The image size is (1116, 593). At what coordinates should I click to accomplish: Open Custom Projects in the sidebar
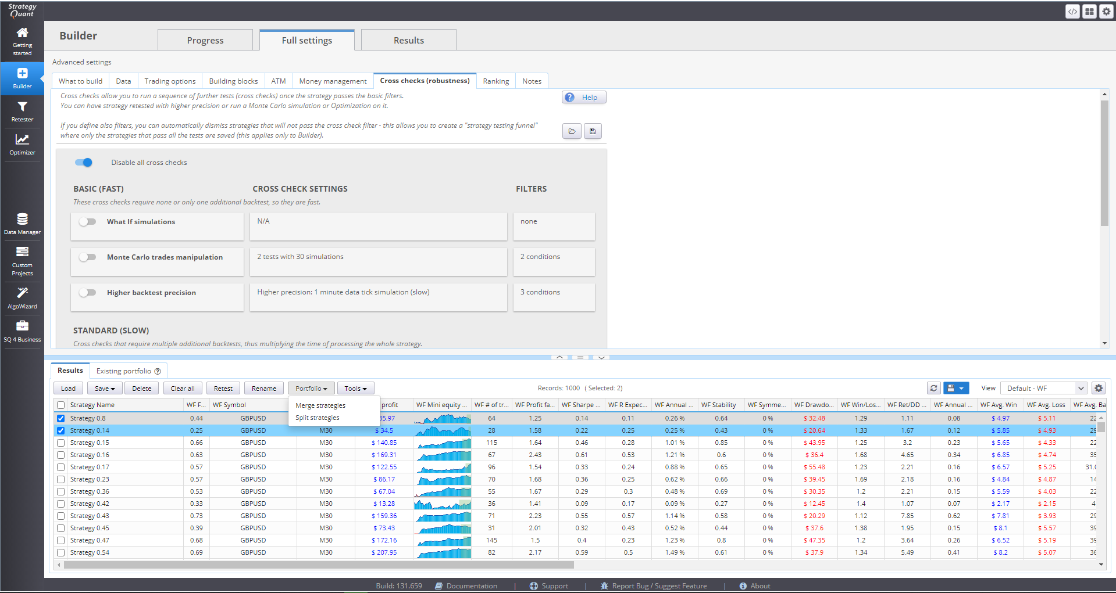(x=22, y=260)
